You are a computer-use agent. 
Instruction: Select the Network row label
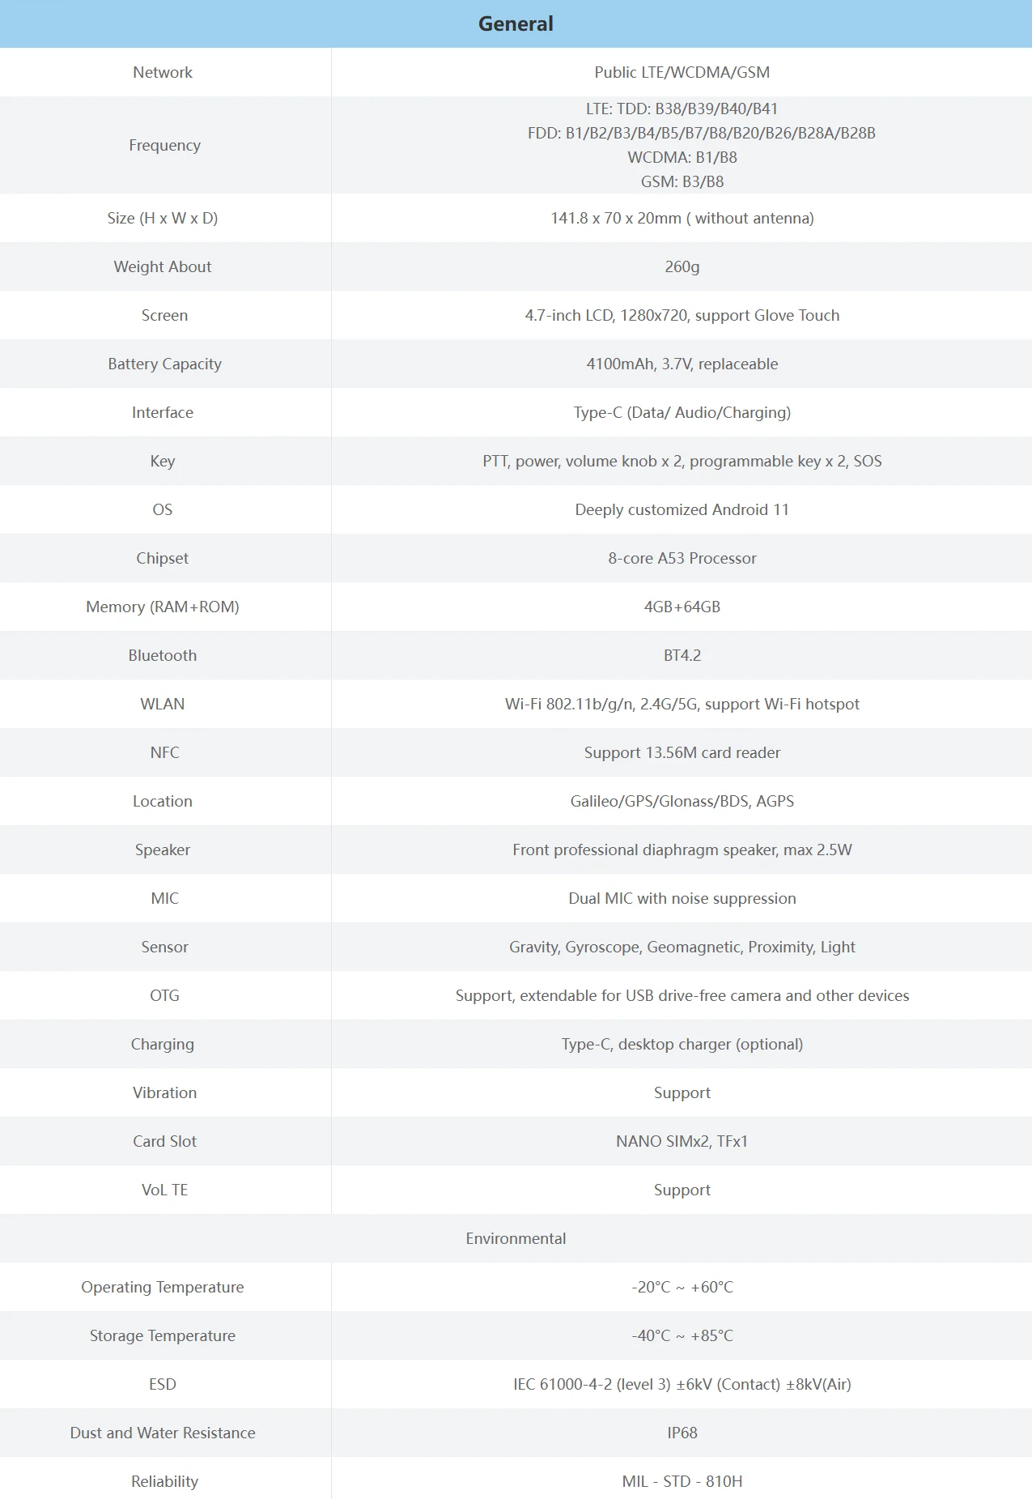(163, 72)
